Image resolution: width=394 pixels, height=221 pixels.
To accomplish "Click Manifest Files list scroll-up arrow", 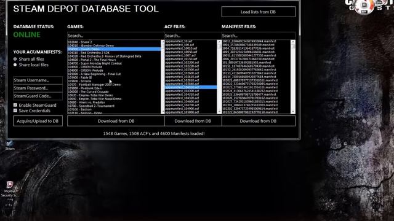I will pos(293,42).
